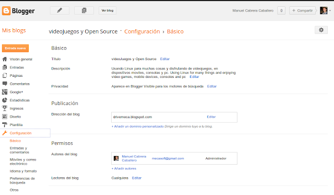Expand the profile avatar dropdown arrow
The image size is (334, 195).
coord(330,10)
